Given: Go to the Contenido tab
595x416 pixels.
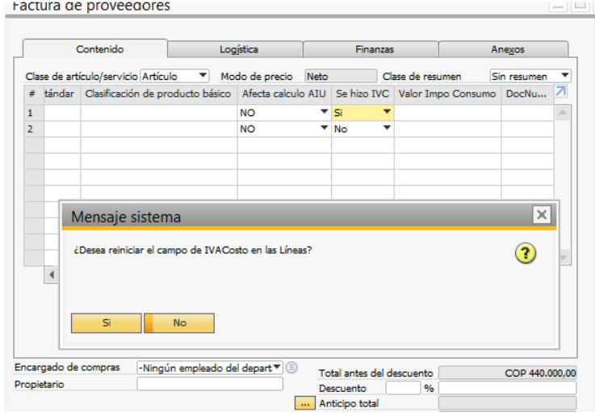Looking at the screenshot, I should [99, 50].
